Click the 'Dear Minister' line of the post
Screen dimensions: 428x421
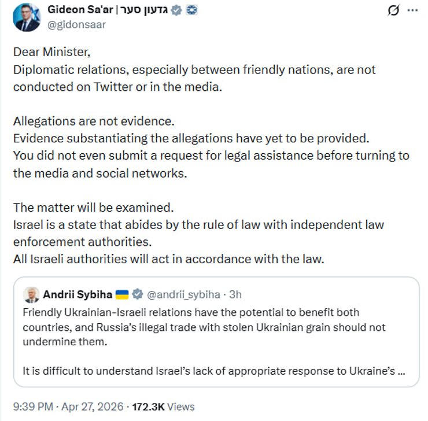(51, 51)
